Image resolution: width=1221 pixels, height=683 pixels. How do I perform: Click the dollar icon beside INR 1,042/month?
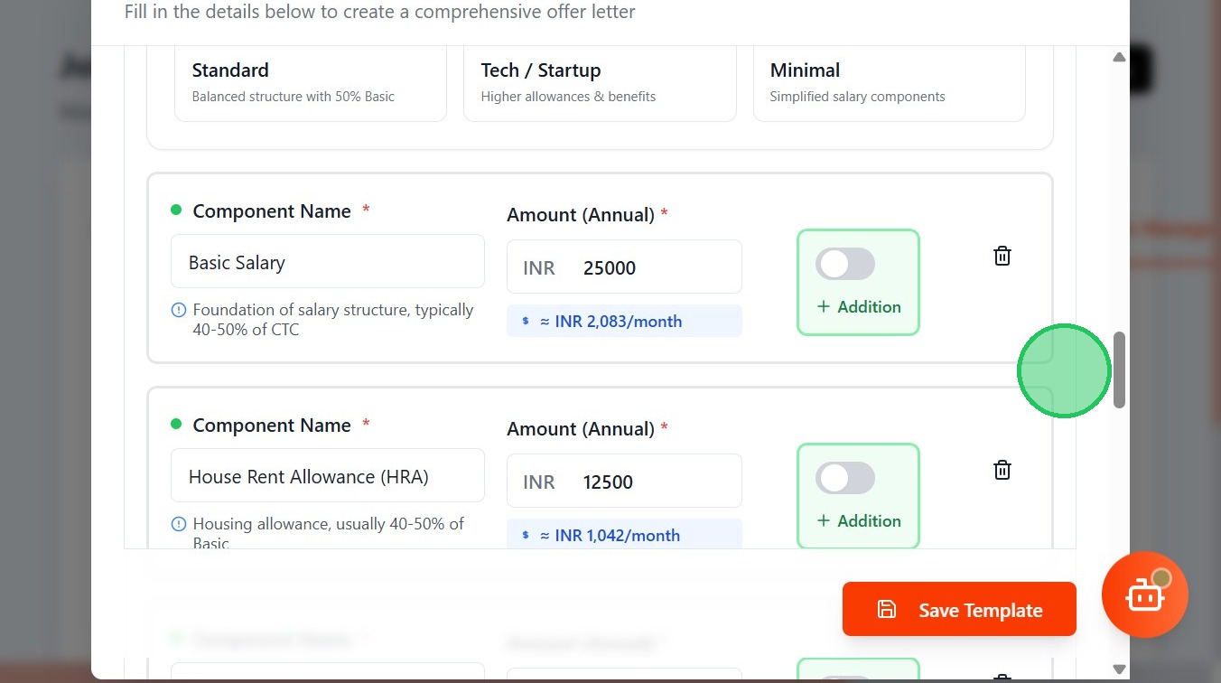[526, 536]
